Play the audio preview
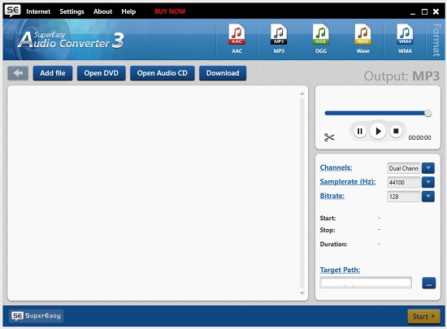The width and height of the screenshot is (447, 329). coord(378,131)
